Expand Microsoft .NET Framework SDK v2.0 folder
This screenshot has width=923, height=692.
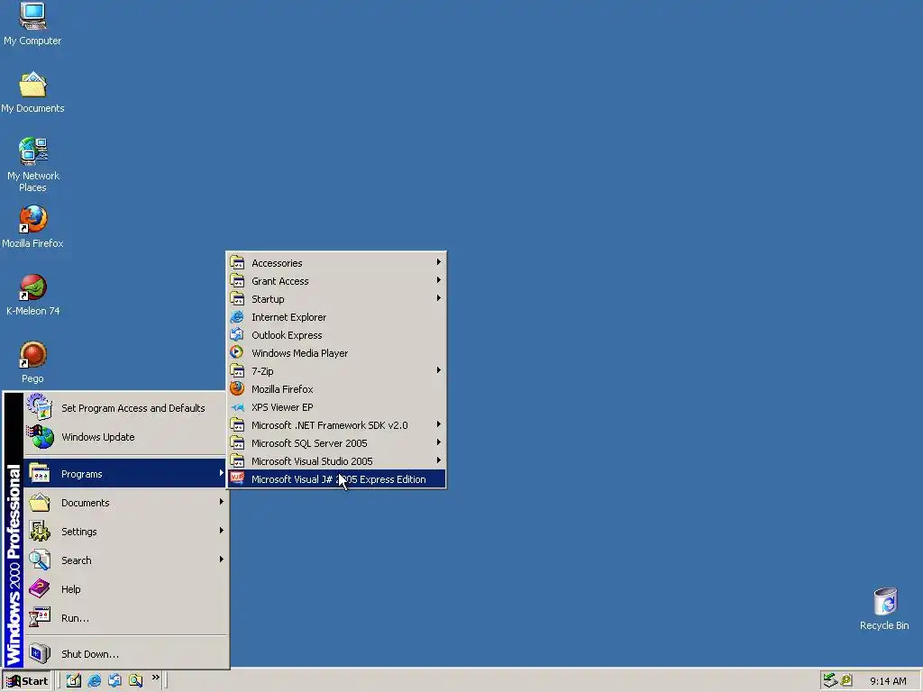click(336, 425)
